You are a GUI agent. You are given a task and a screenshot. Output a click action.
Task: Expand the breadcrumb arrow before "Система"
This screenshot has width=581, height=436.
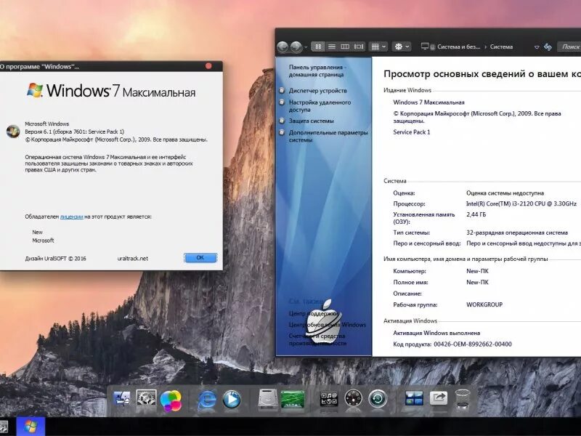tap(485, 47)
